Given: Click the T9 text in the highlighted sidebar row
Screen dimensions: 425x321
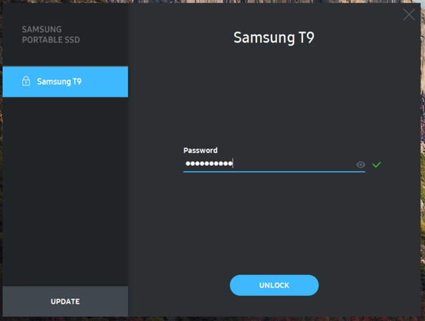Looking at the screenshot, I should pyautogui.click(x=77, y=81).
